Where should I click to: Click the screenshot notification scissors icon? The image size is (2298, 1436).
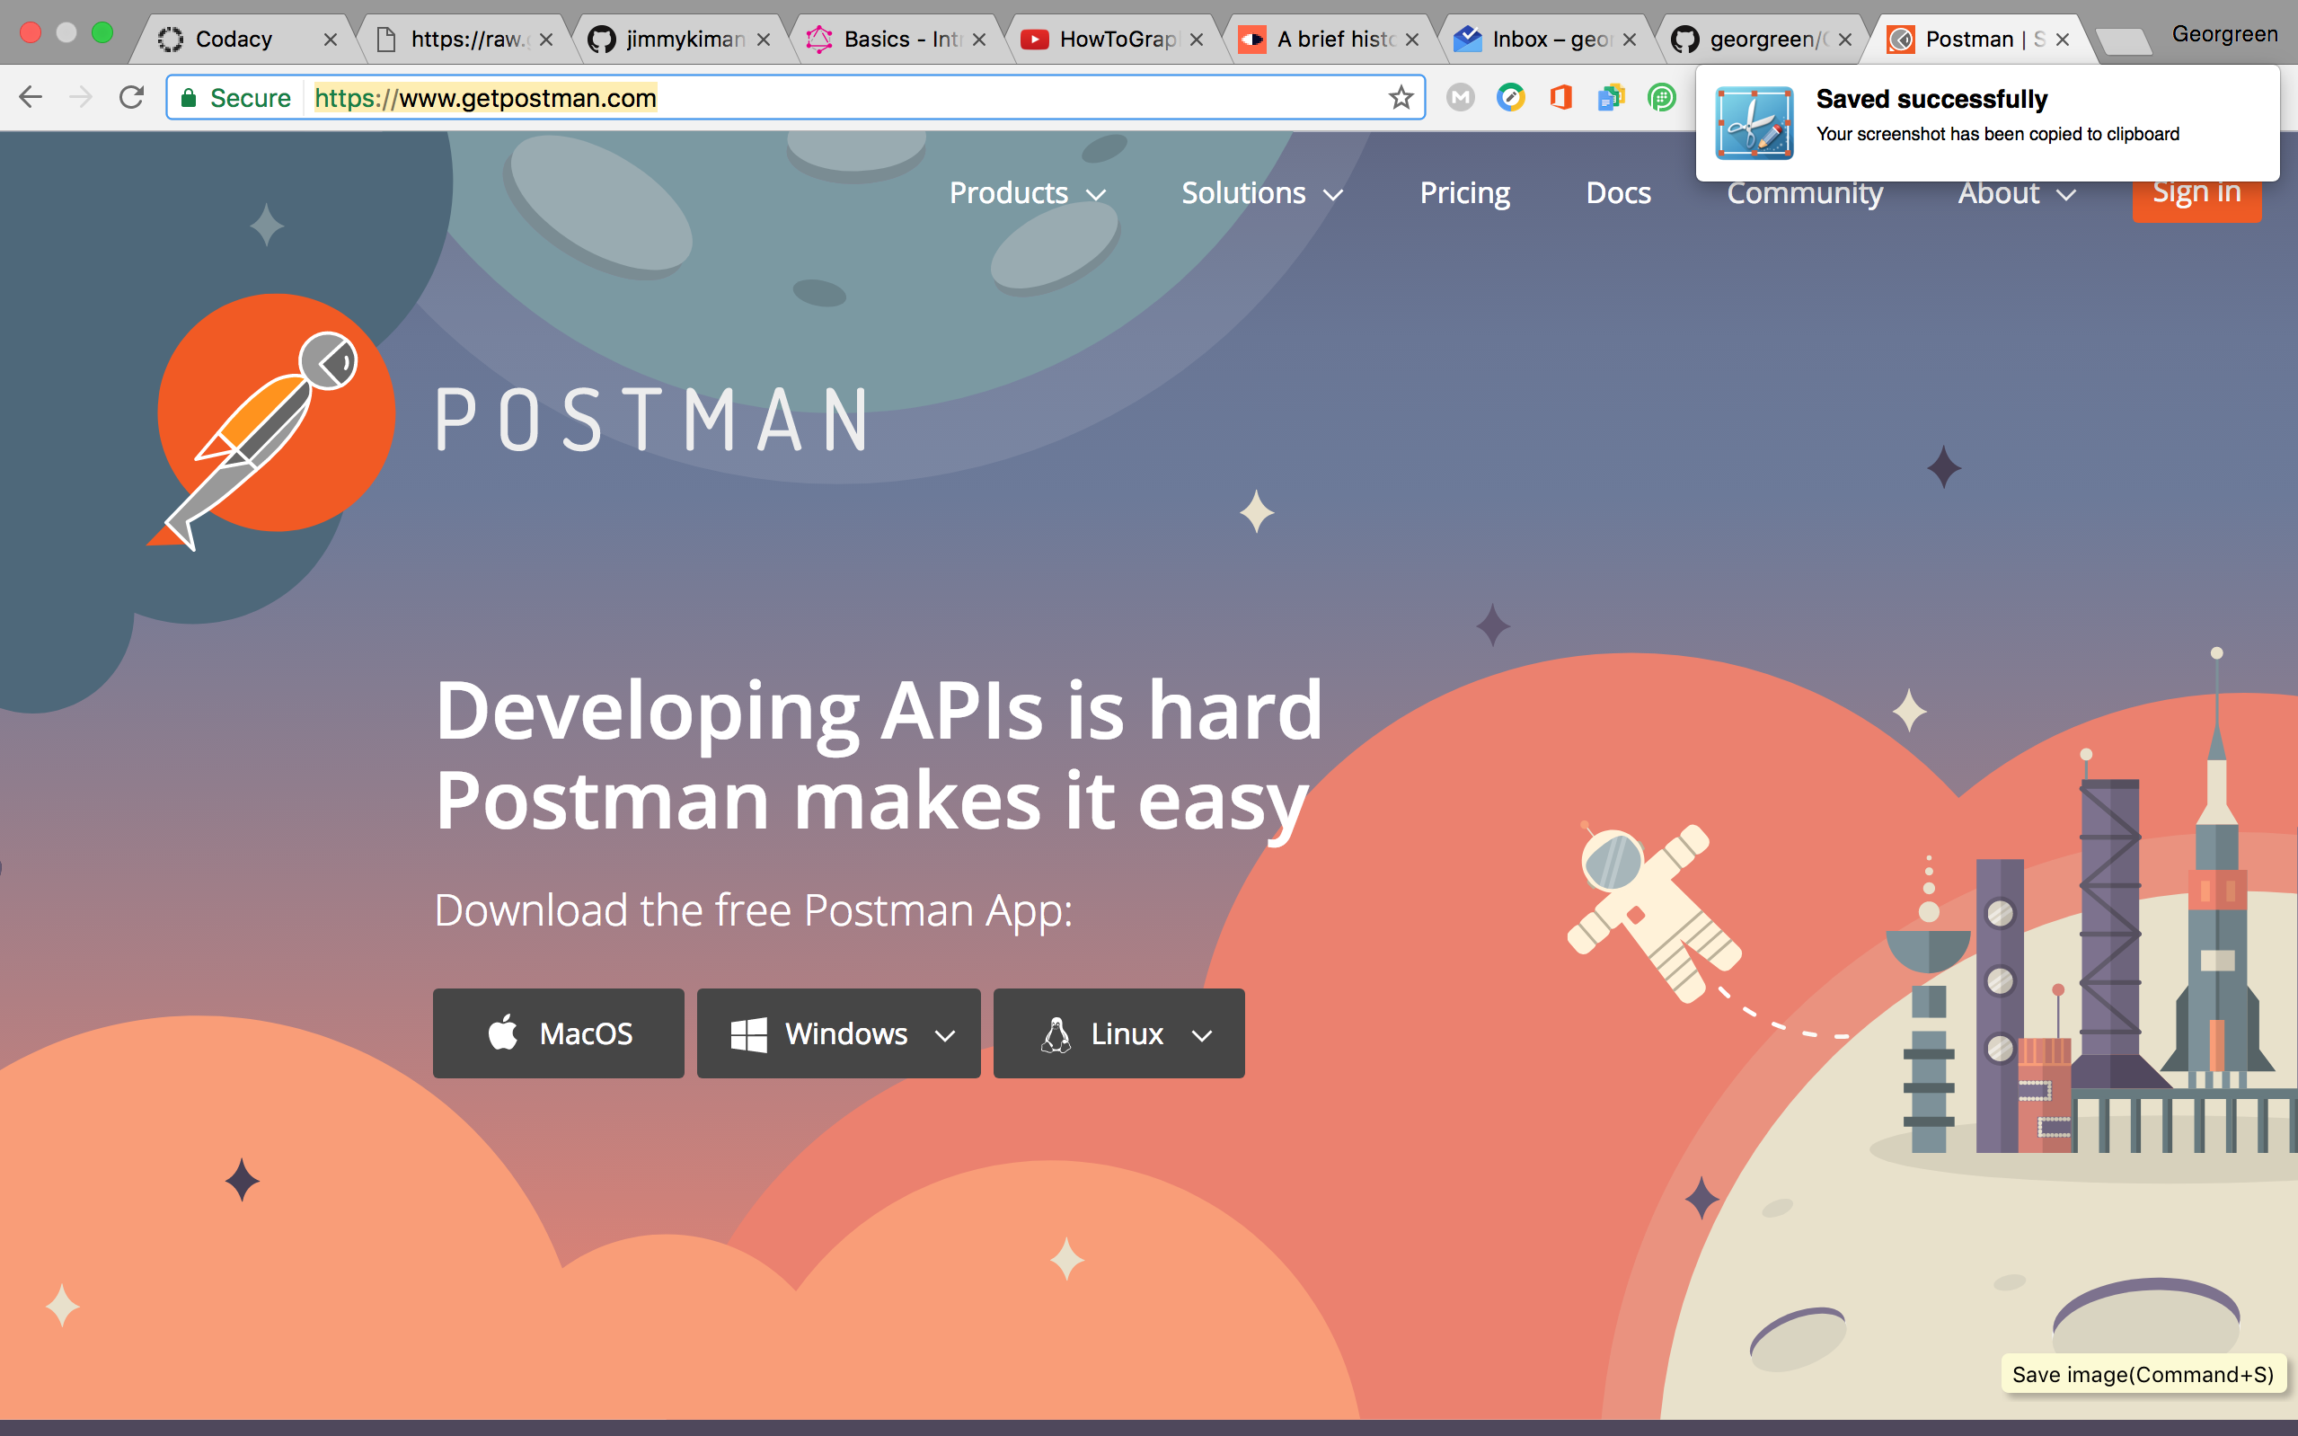coord(1754,121)
